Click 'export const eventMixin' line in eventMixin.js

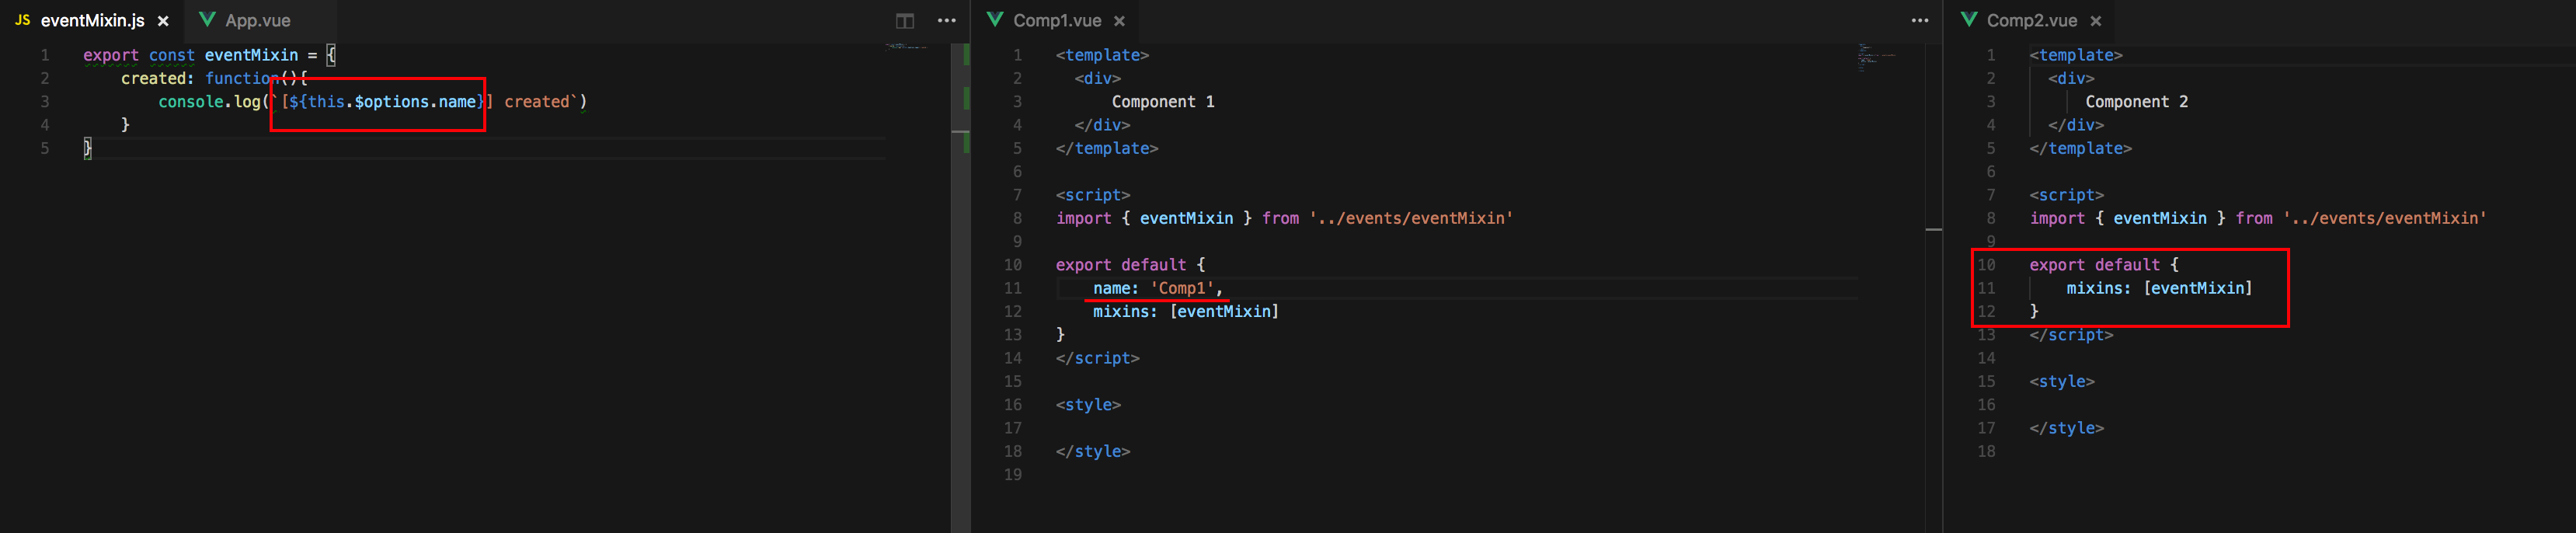(x=210, y=55)
